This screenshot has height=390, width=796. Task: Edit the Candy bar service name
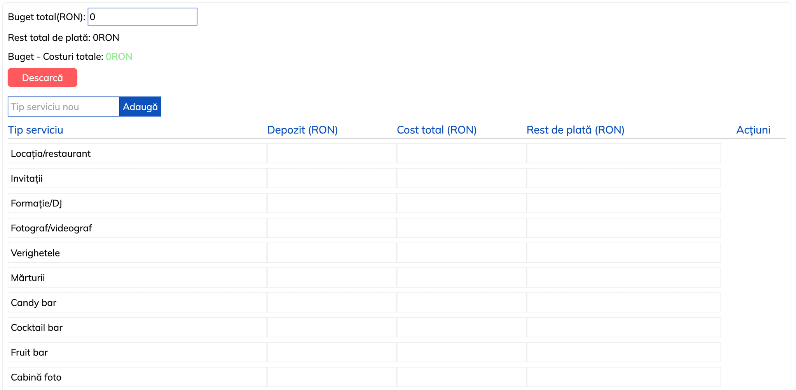pyautogui.click(x=137, y=303)
